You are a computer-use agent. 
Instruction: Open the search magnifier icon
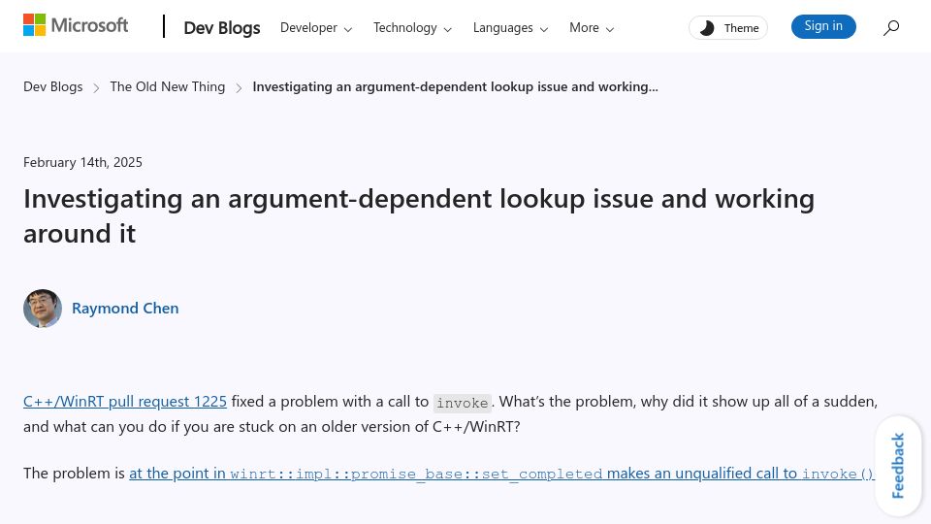tap(890, 27)
